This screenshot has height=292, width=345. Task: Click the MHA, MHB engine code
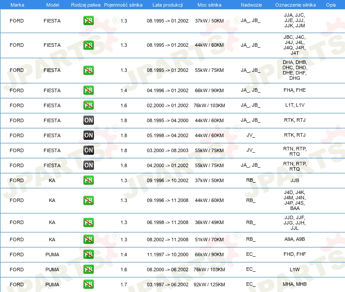295,284
